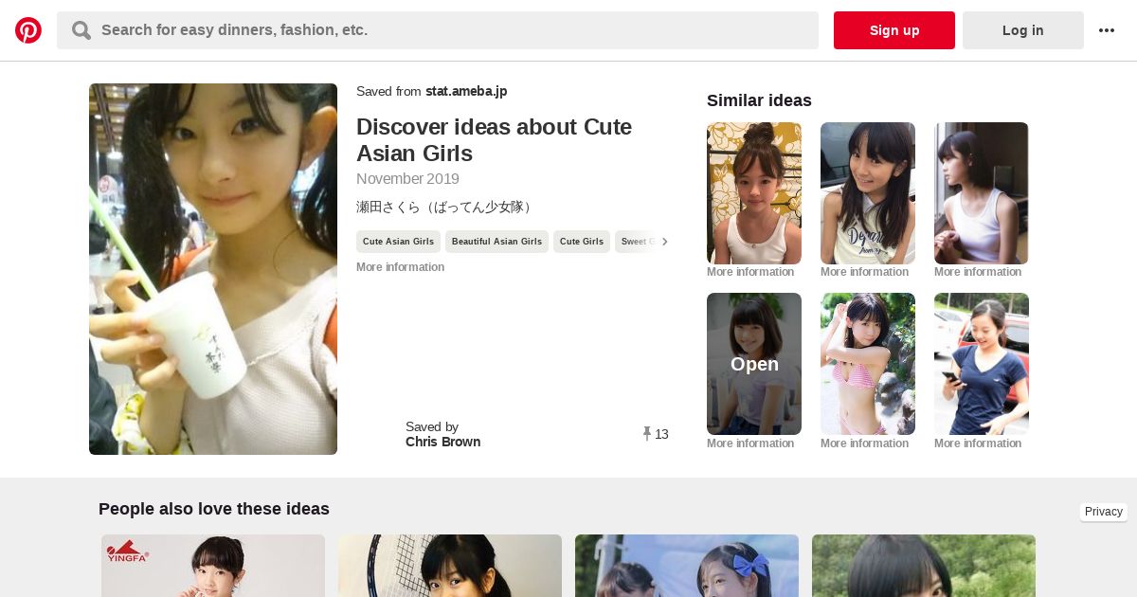Open the similar idea thumbnail with navy shirt and phone
Image resolution: width=1137 pixels, height=597 pixels.
pos(982,364)
